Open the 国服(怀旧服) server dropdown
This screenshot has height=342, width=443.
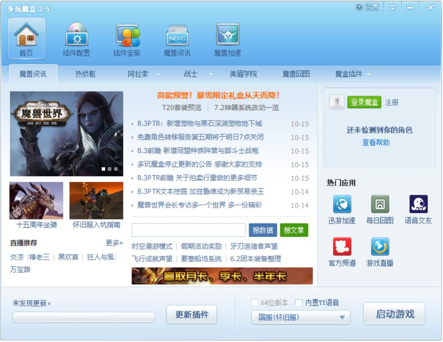pyautogui.click(x=301, y=317)
